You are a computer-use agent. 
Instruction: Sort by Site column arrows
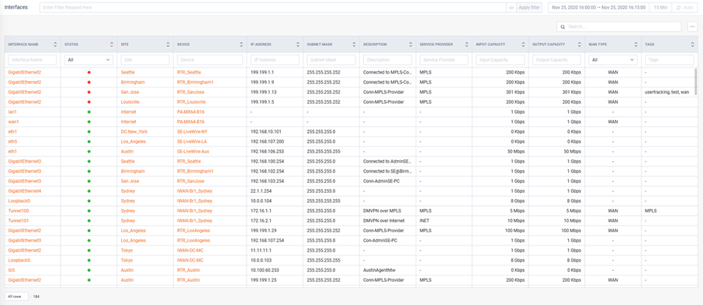tap(168, 44)
